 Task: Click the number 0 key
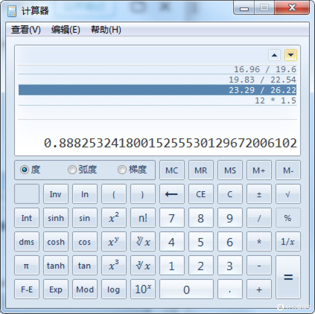[x=186, y=289]
